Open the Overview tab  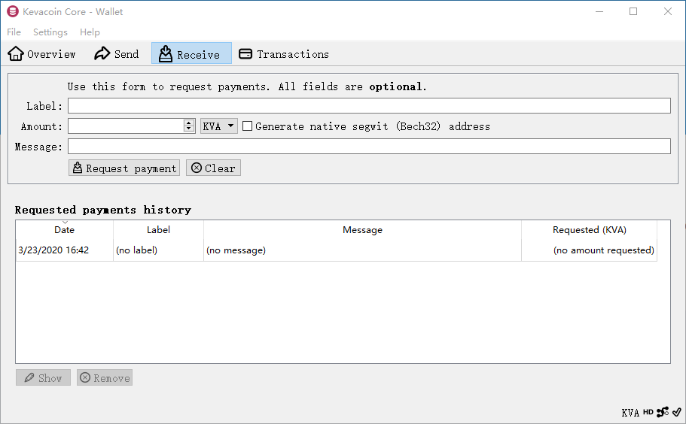tap(41, 54)
